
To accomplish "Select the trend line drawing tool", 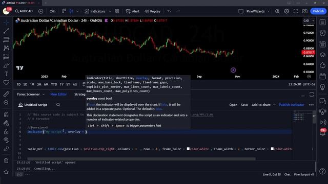I will [x=6, y=31].
